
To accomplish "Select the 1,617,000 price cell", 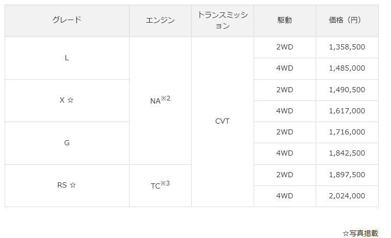I will click(347, 111).
